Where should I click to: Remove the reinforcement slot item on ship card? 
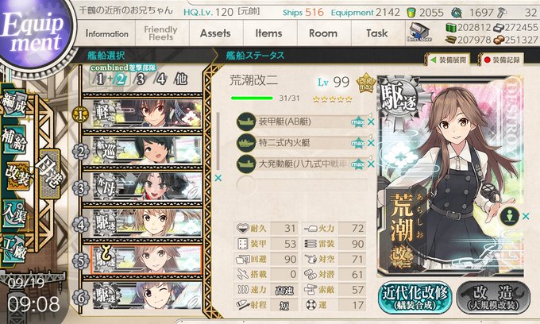[x=526, y=216]
